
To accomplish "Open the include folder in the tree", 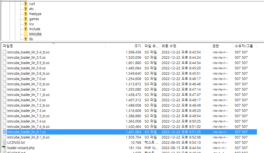I will (35, 29).
